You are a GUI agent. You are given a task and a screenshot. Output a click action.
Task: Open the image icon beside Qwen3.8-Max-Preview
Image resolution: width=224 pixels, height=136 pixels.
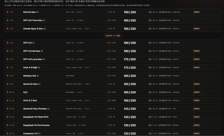[x=48, y=109]
